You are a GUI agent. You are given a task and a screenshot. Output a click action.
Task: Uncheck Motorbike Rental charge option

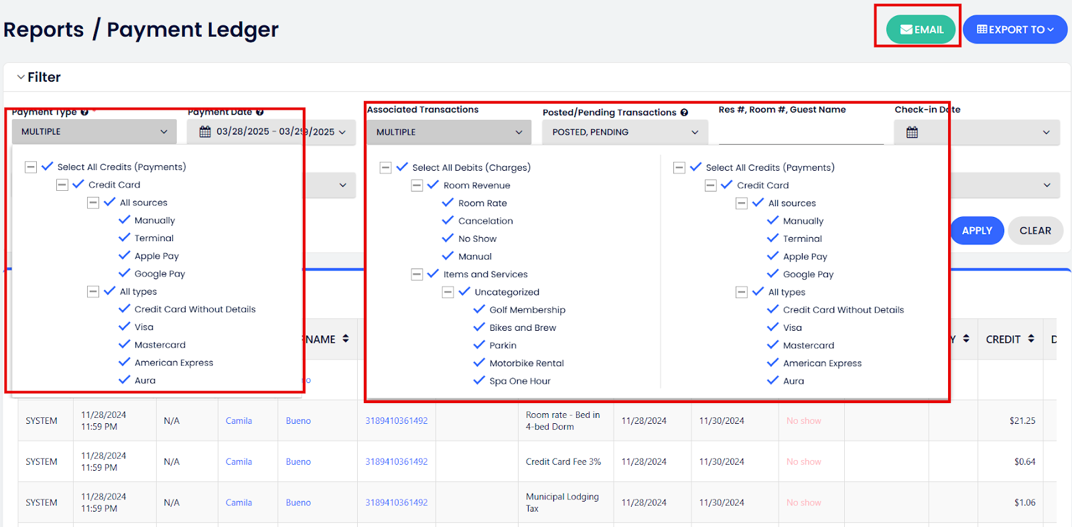(x=479, y=363)
